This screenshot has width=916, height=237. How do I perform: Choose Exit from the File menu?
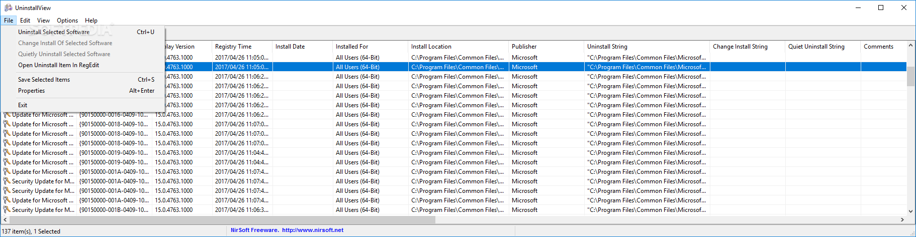tap(83, 105)
